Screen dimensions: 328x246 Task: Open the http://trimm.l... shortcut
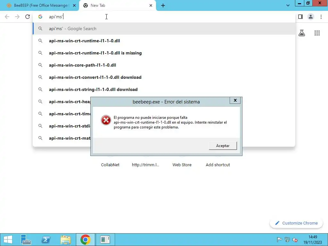coord(146,165)
